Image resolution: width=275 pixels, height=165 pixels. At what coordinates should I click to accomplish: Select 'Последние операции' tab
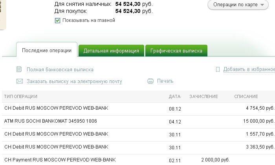pyautogui.click(x=47, y=51)
